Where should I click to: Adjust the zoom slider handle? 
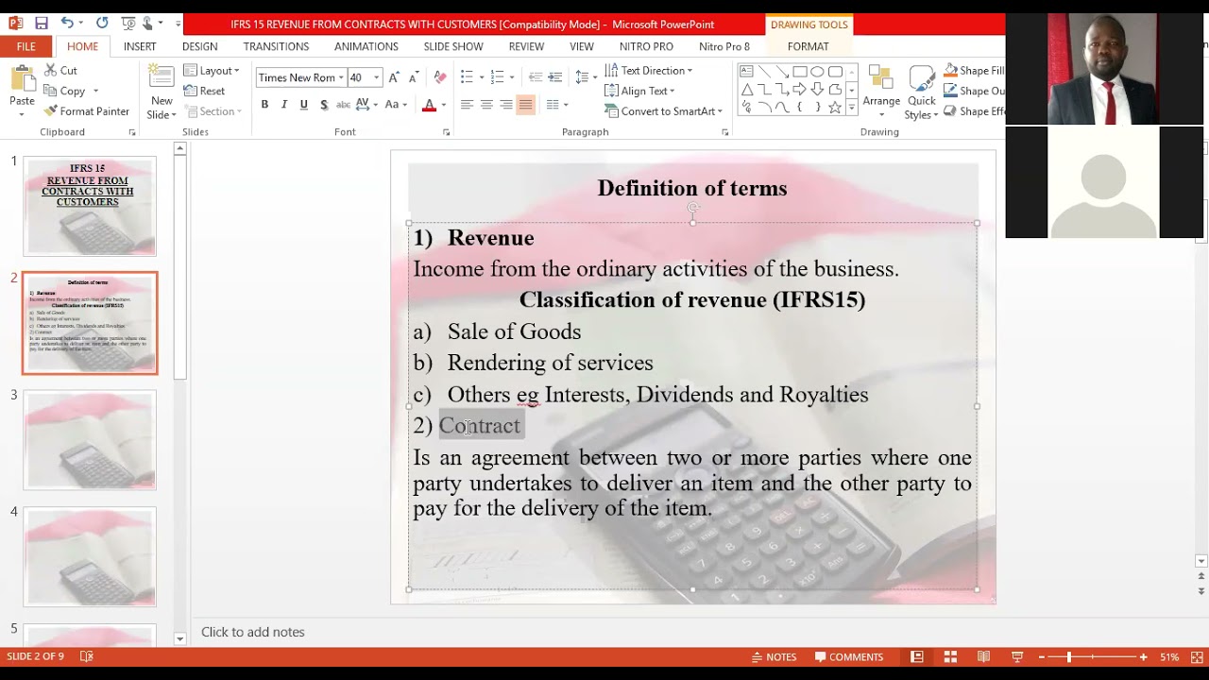click(1069, 657)
